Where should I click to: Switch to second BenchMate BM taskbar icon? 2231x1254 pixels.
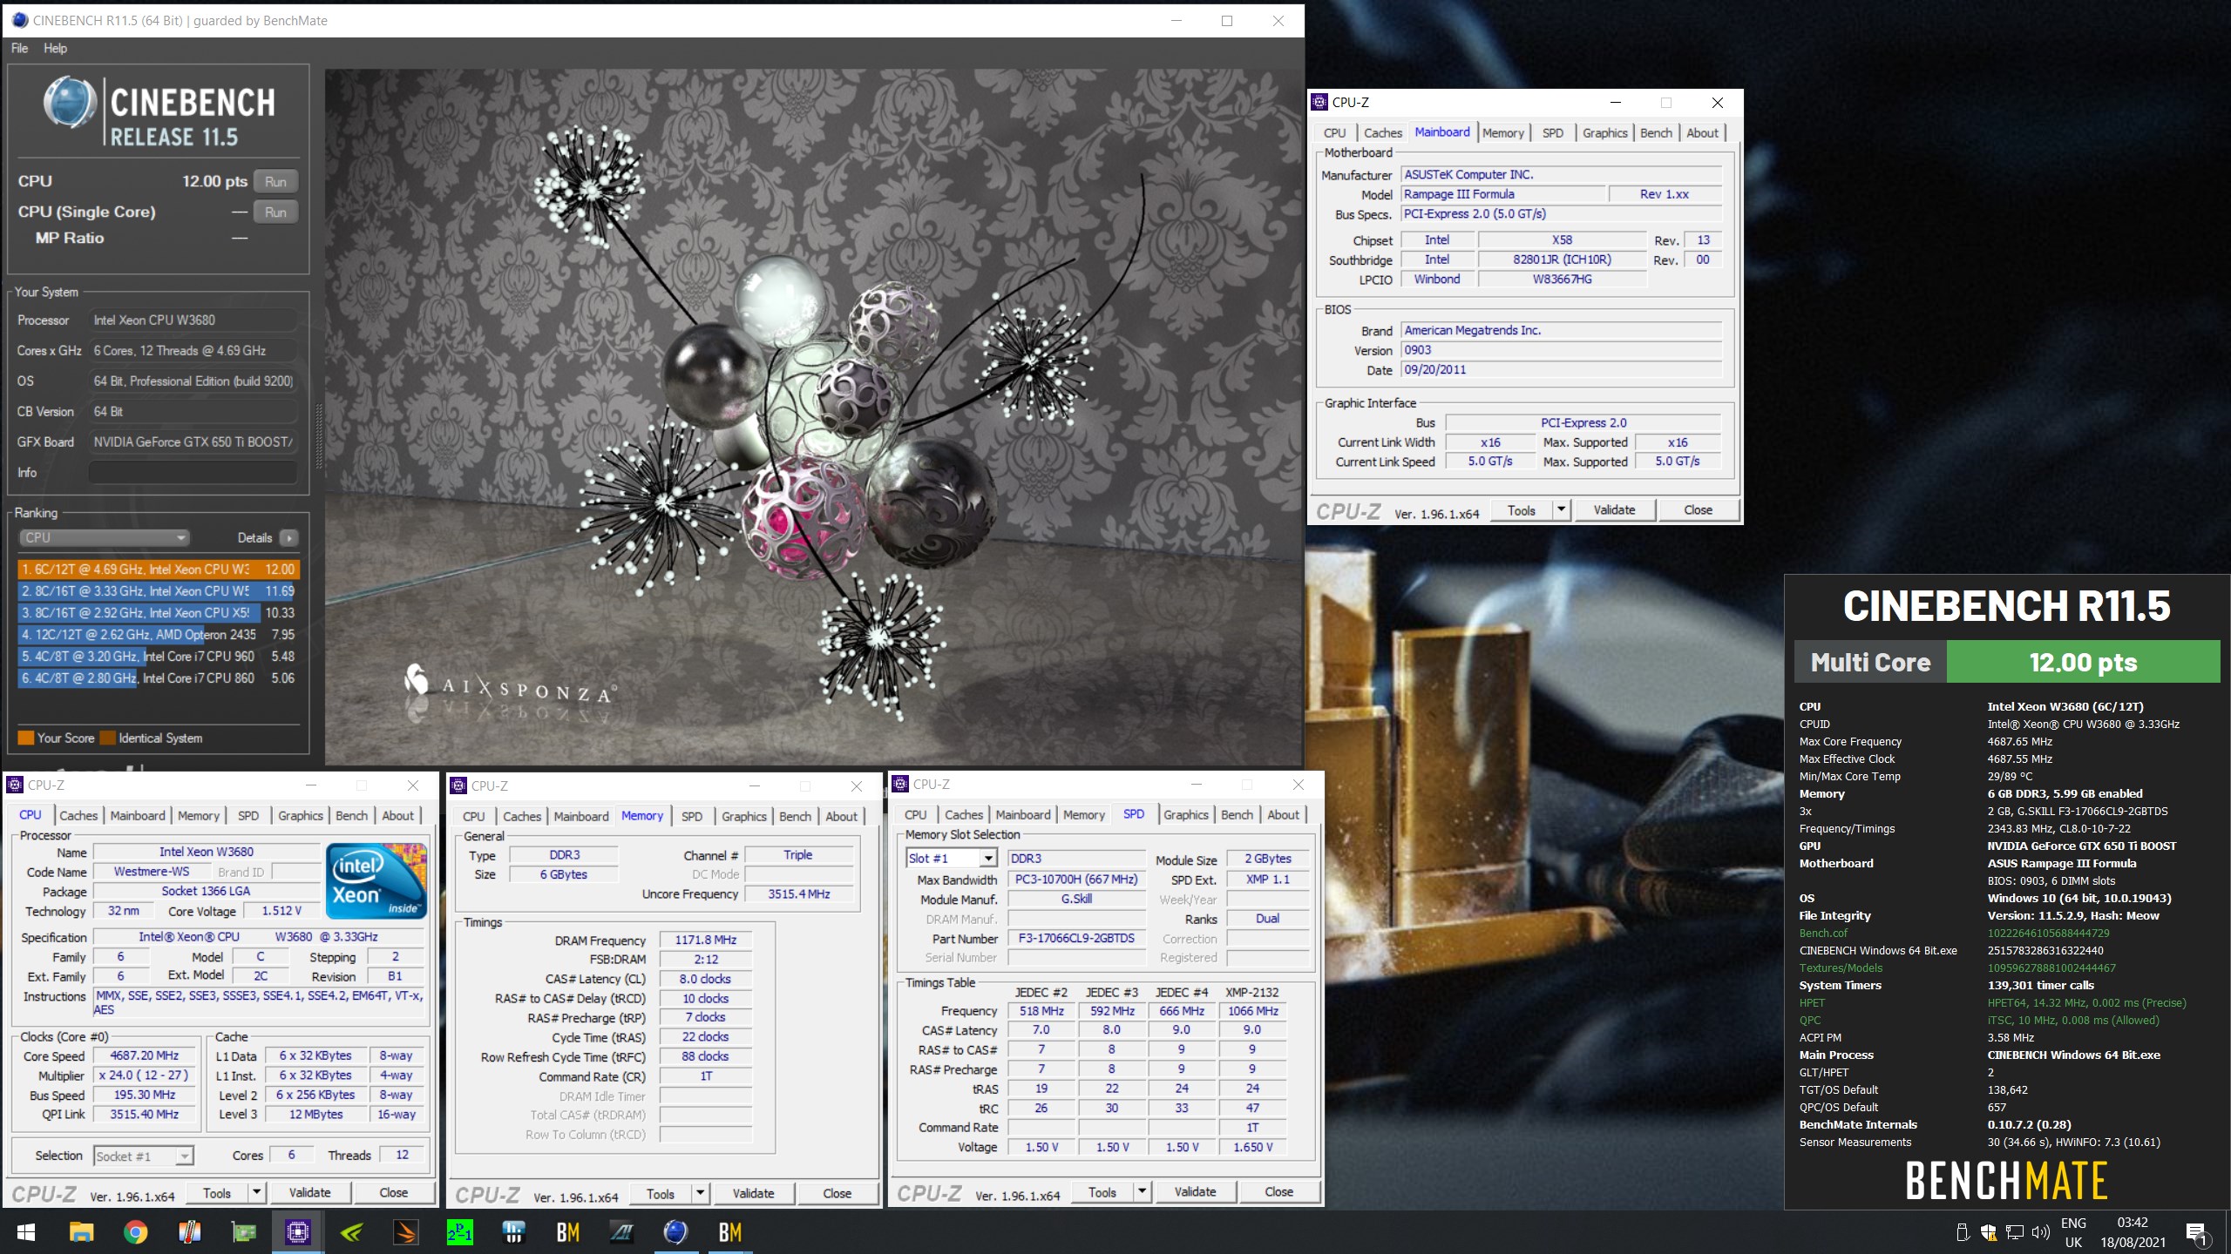tap(729, 1232)
